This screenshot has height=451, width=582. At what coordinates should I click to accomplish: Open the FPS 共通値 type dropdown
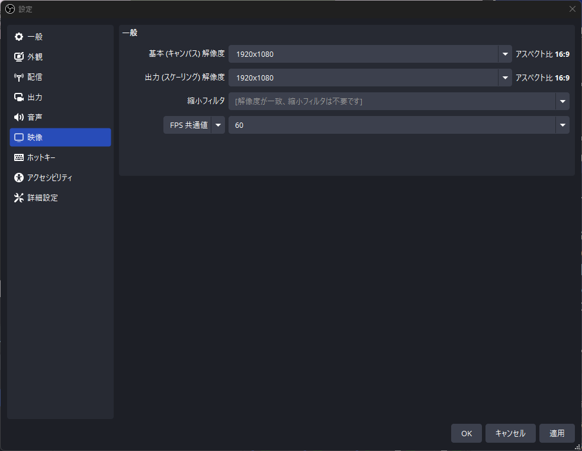coord(194,125)
